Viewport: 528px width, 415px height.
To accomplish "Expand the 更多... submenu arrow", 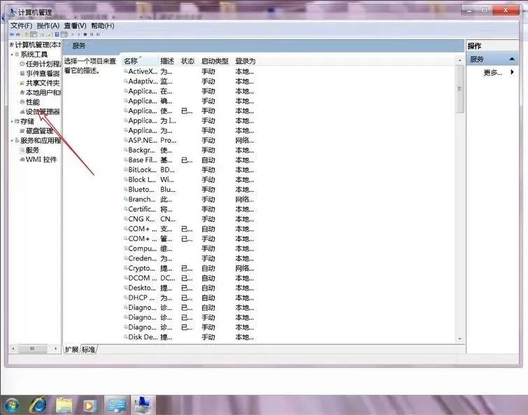I will pyautogui.click(x=512, y=72).
